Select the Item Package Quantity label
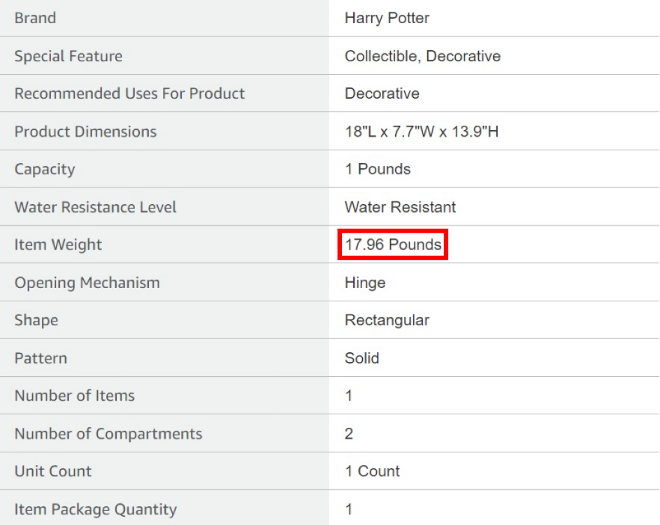This screenshot has height=525, width=660. [96, 509]
